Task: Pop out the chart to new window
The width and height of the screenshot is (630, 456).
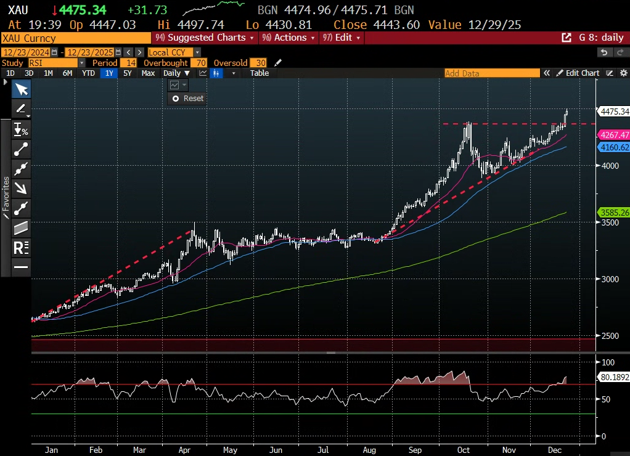Action: click(566, 38)
